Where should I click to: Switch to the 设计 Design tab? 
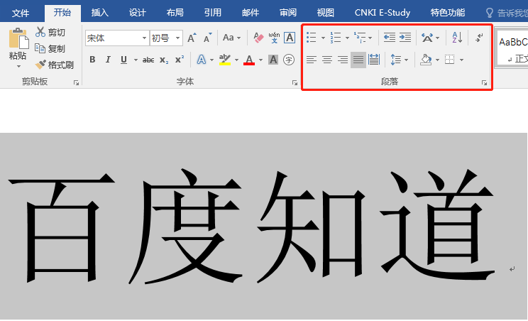138,13
